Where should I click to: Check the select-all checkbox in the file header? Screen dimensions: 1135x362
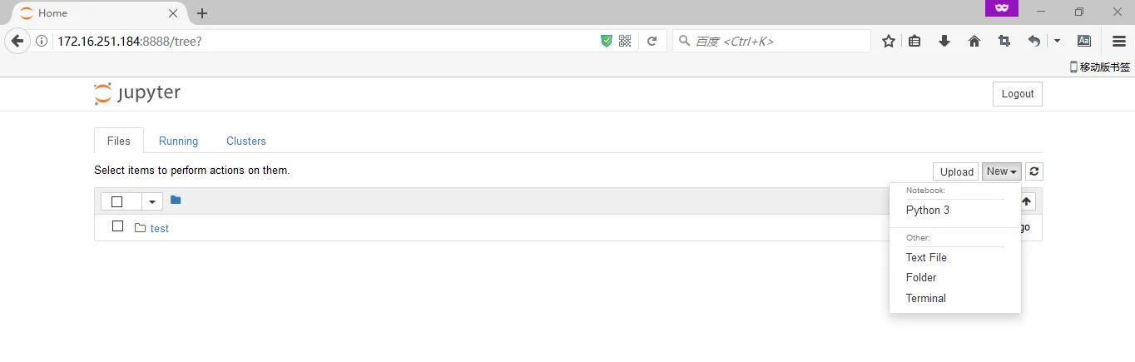[x=117, y=201]
